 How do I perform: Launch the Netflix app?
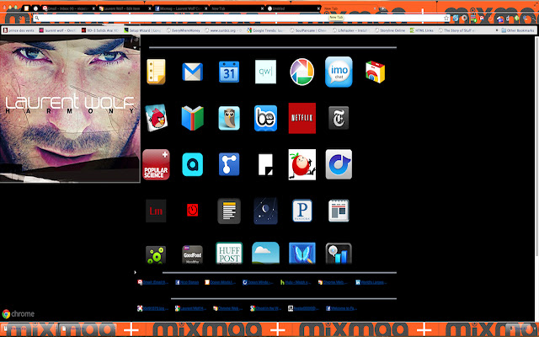(x=302, y=118)
